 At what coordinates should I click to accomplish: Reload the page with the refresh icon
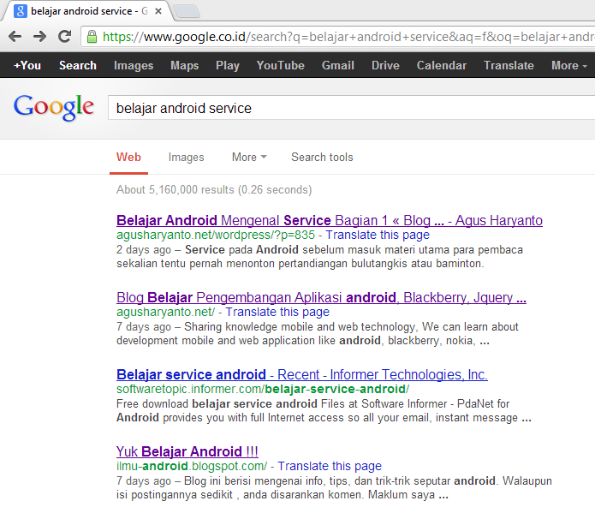pyautogui.click(x=64, y=37)
